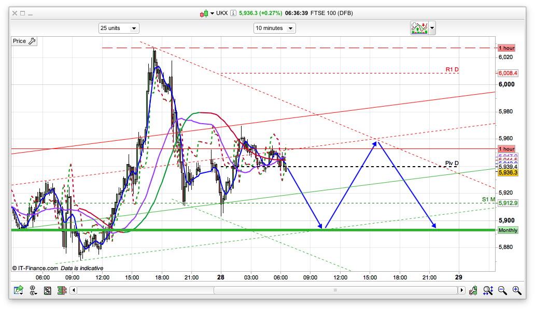Click the Price settings wrench button
Screen dimensions: 535x310
(24, 41)
